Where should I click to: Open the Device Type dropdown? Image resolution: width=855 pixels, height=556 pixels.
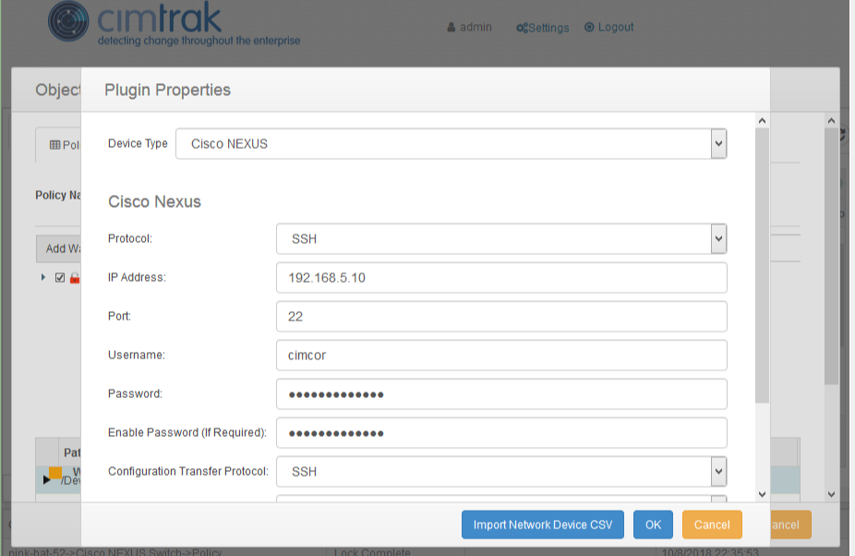718,143
